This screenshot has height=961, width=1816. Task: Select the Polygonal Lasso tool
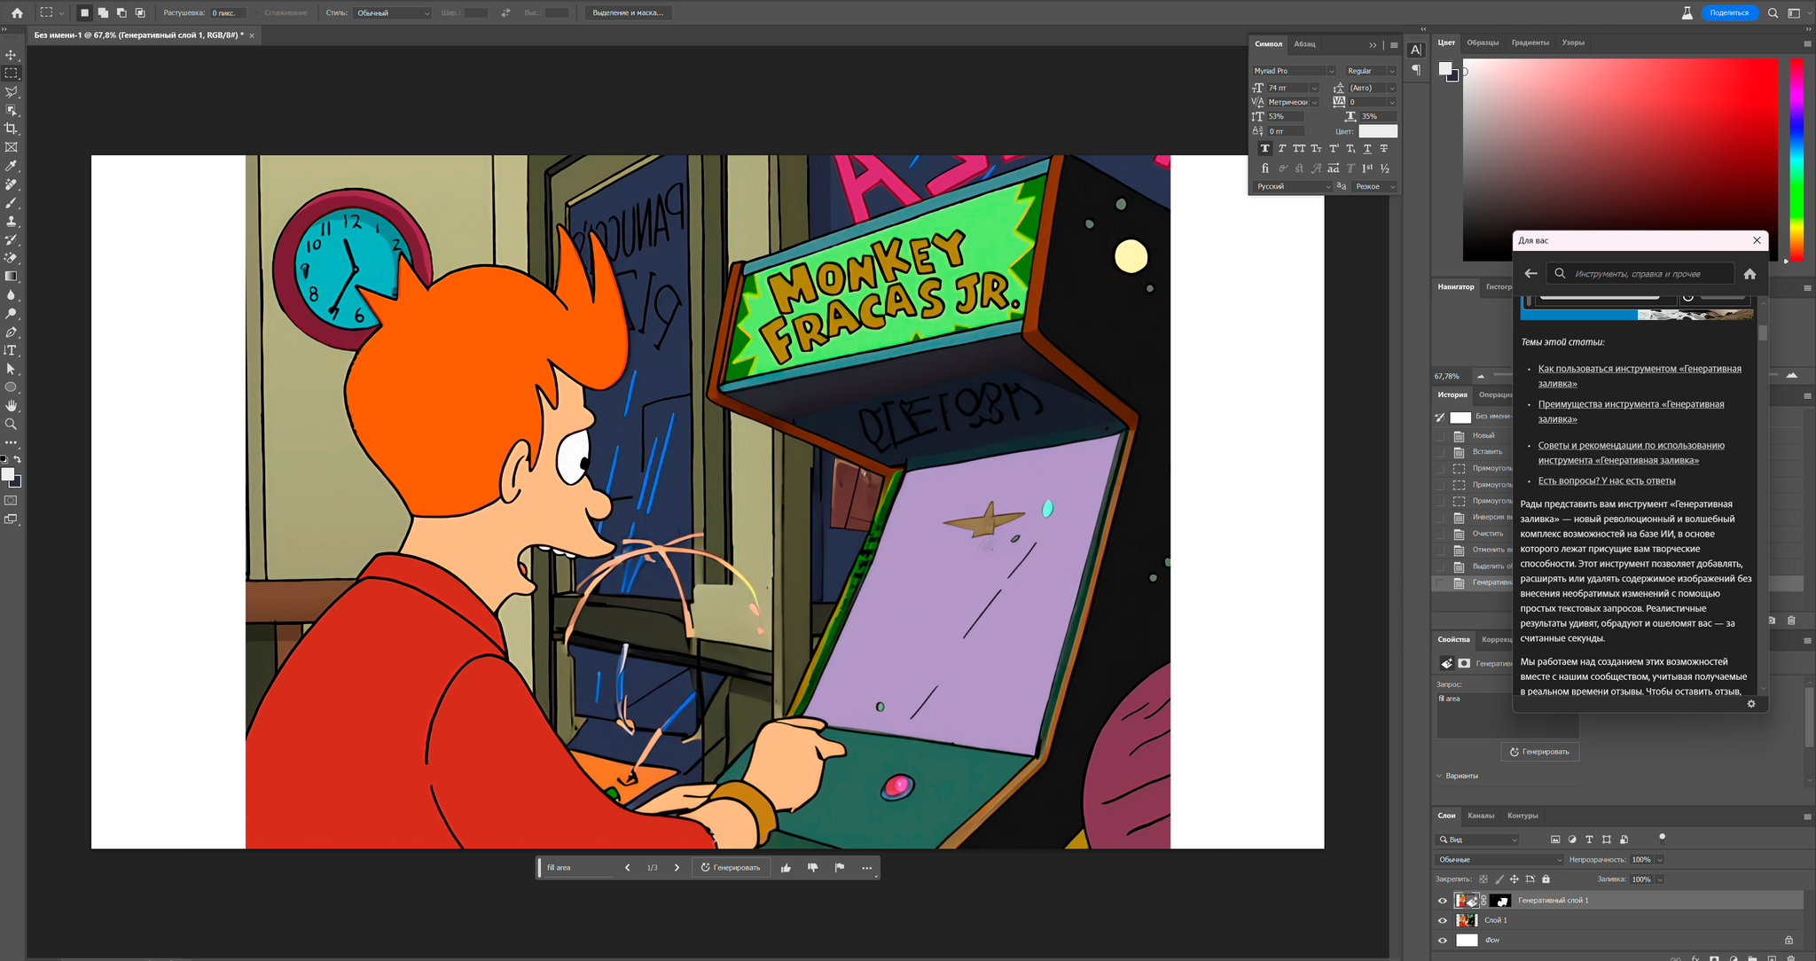[x=12, y=92]
